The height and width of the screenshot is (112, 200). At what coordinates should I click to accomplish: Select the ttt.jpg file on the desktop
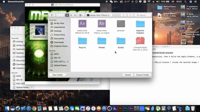click(184, 42)
